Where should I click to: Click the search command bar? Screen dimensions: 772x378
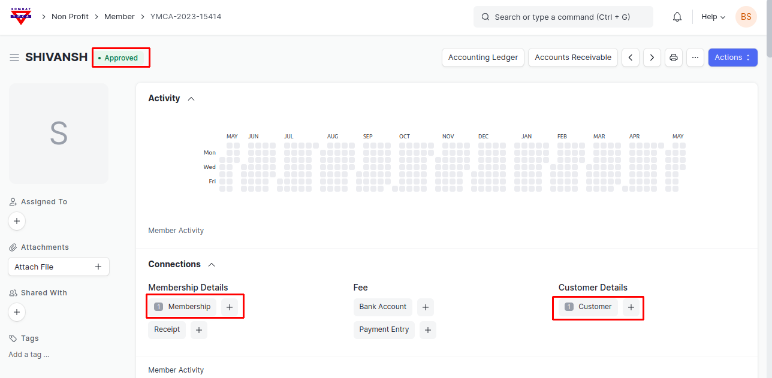(563, 17)
